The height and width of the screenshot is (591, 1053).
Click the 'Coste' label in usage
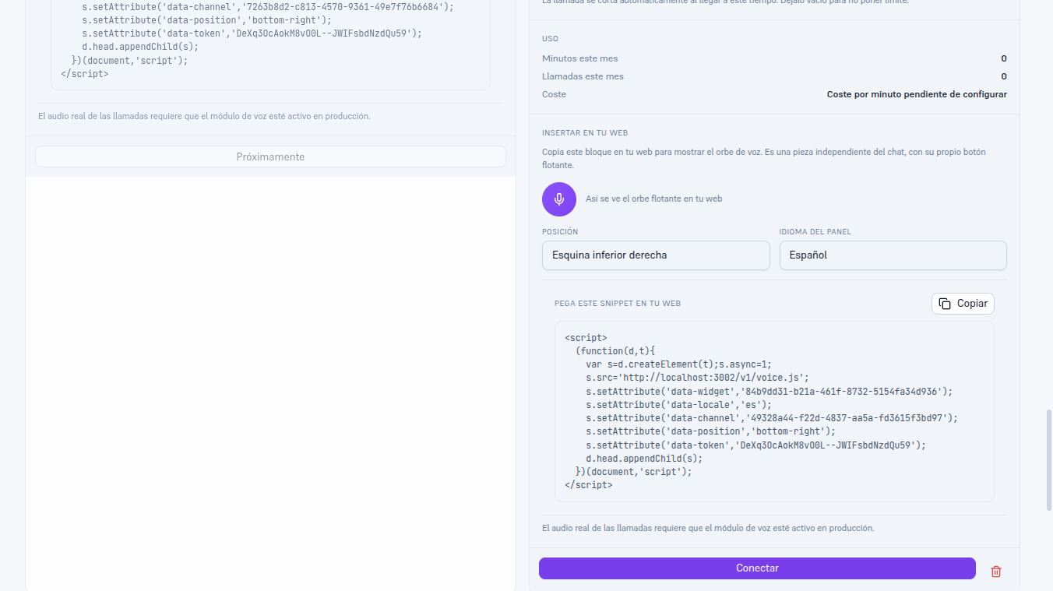pos(554,94)
